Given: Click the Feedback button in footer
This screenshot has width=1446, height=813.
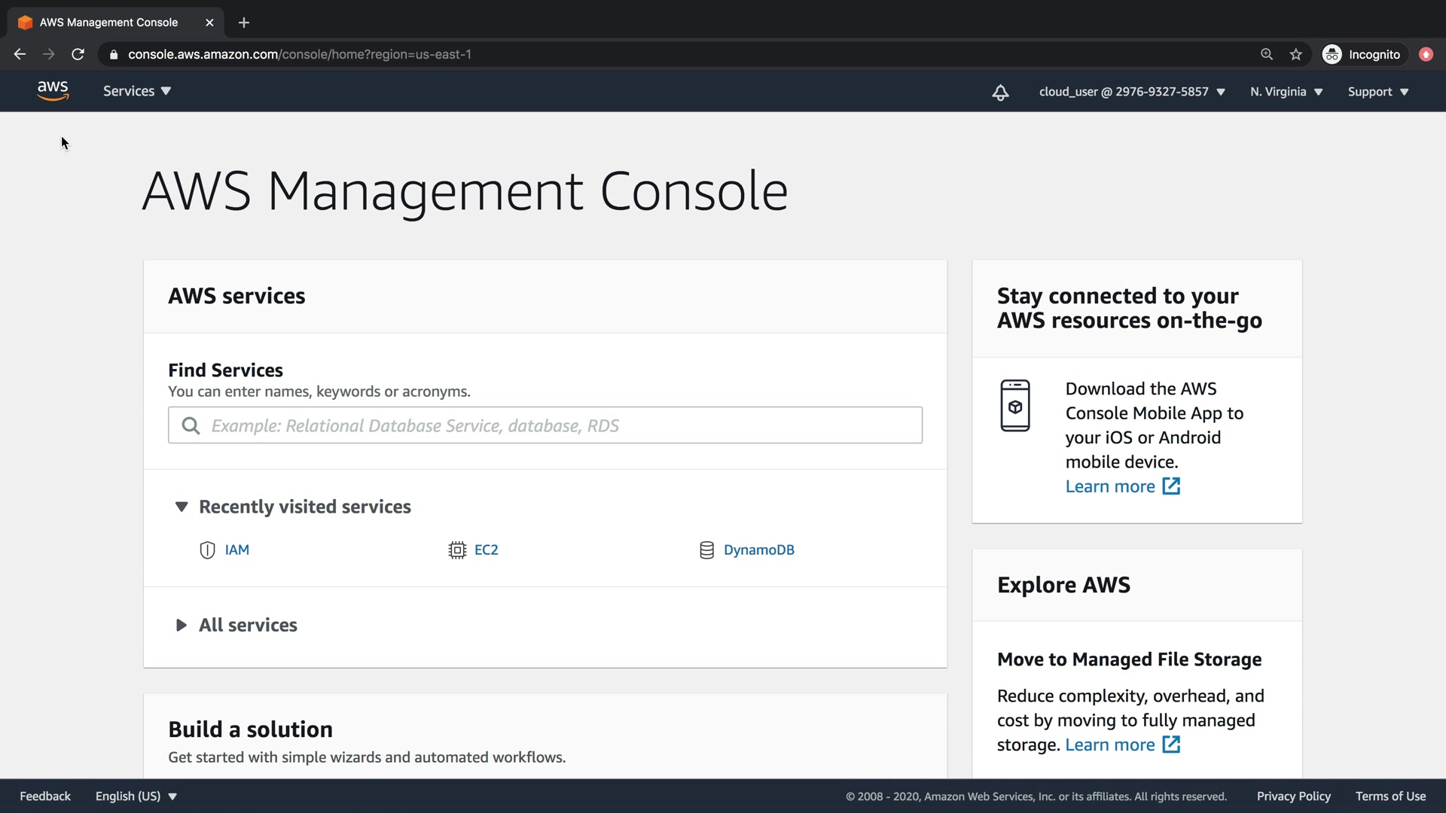Looking at the screenshot, I should [x=45, y=796].
